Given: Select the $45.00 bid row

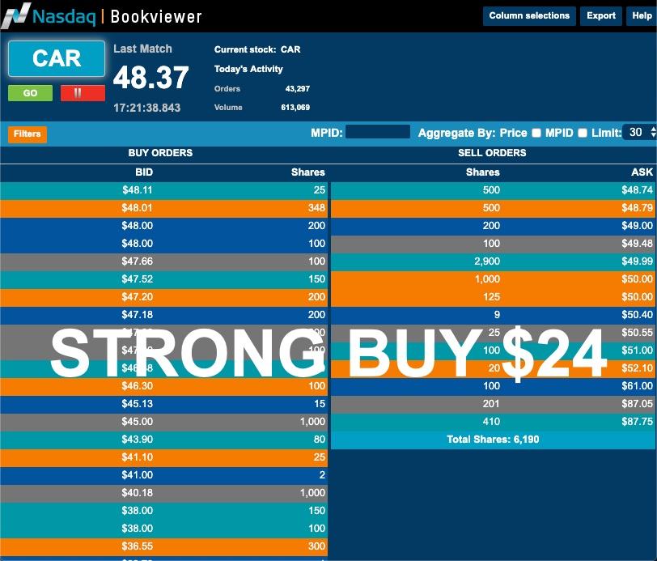Looking at the screenshot, I should pos(163,422).
